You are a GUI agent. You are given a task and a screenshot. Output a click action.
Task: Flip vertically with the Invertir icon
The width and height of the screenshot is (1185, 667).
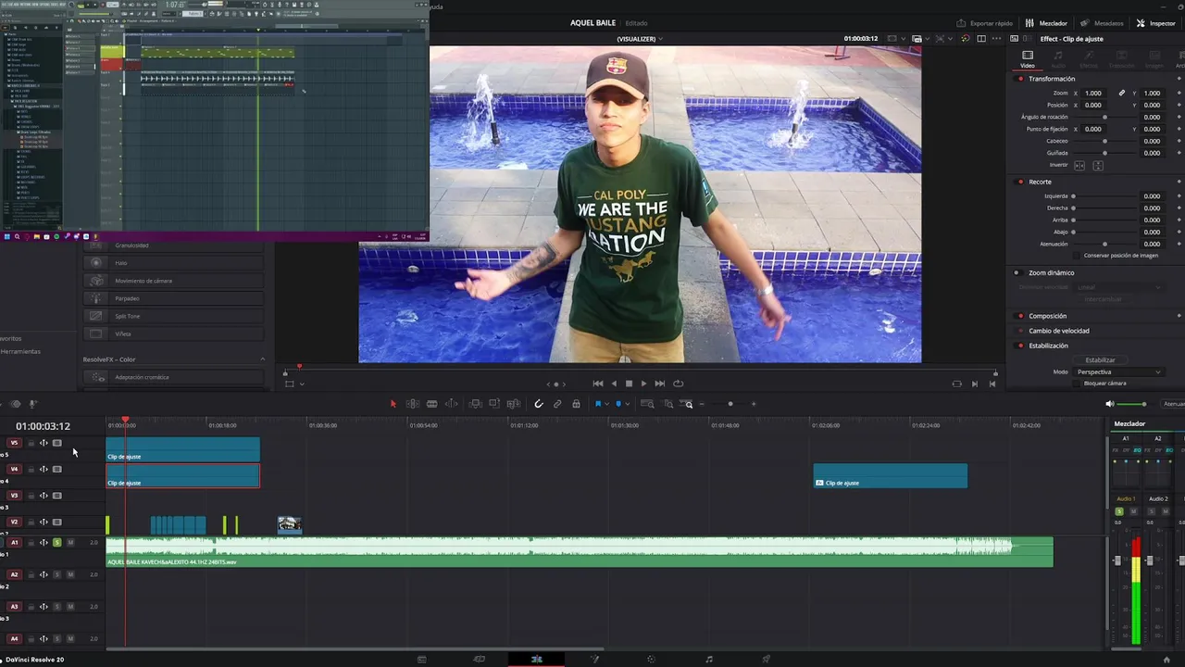click(x=1098, y=165)
